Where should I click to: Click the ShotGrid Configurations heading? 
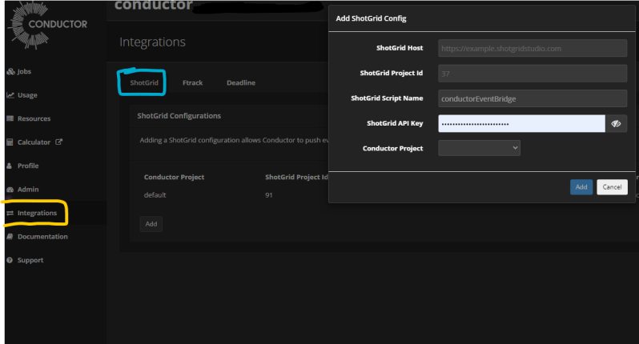coord(179,116)
